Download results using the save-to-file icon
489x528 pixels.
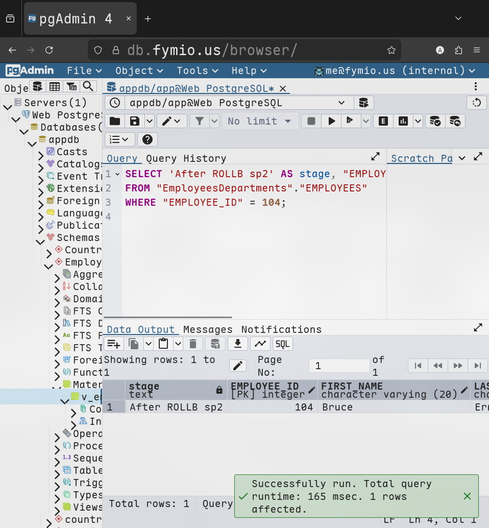pyautogui.click(x=237, y=344)
